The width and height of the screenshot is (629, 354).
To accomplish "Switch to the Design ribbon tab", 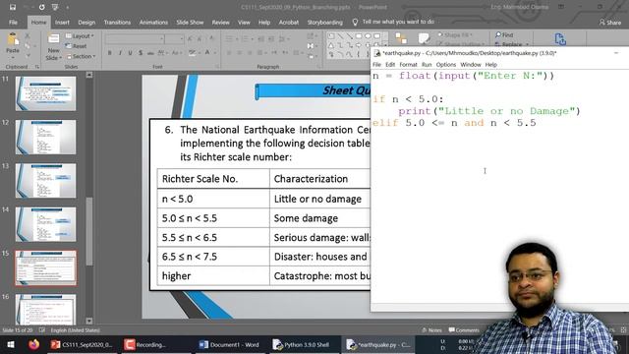I will click(x=86, y=23).
